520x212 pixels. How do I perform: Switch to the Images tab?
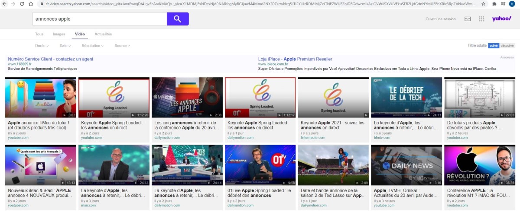(x=59, y=34)
